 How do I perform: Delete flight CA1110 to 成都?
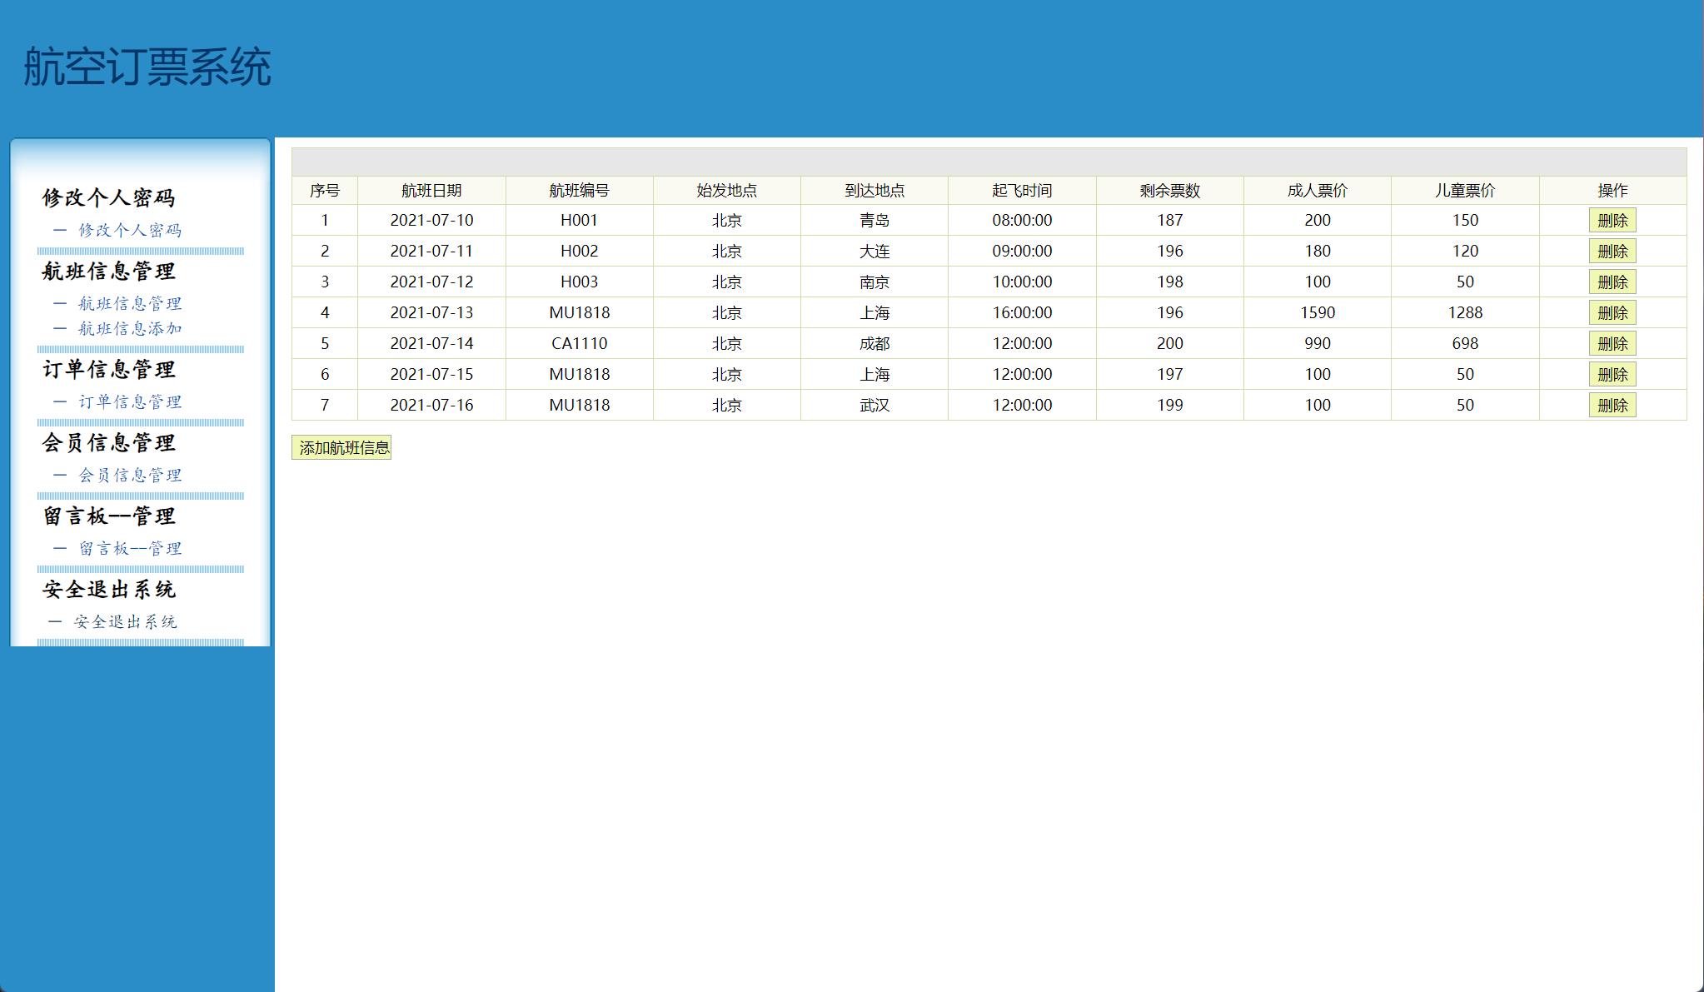1612,343
